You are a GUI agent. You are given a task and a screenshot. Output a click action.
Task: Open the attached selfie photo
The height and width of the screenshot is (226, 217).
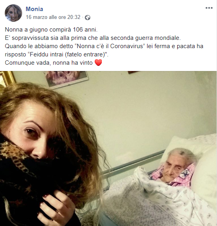[108, 148]
